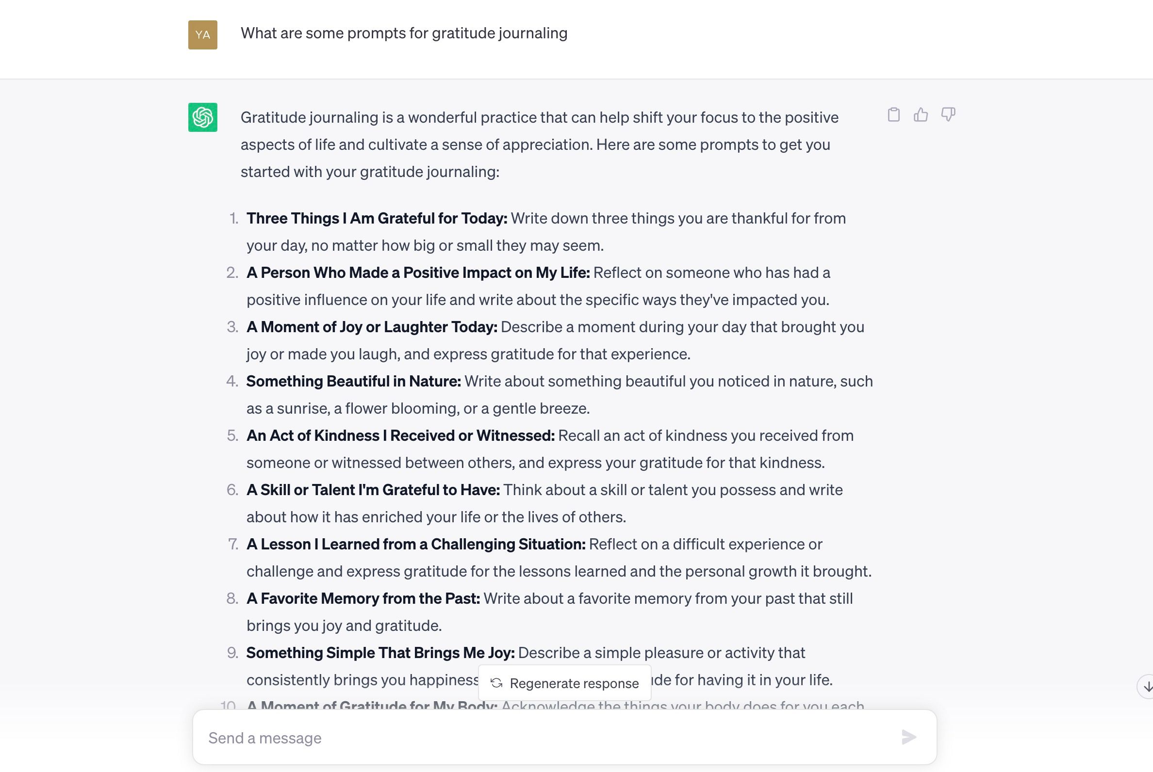Click the ChatGPT green logo avatar
This screenshot has width=1153, height=772.
pos(202,117)
